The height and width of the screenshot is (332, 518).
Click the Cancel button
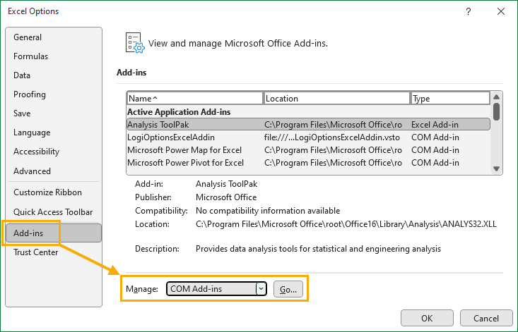pyautogui.click(x=486, y=318)
